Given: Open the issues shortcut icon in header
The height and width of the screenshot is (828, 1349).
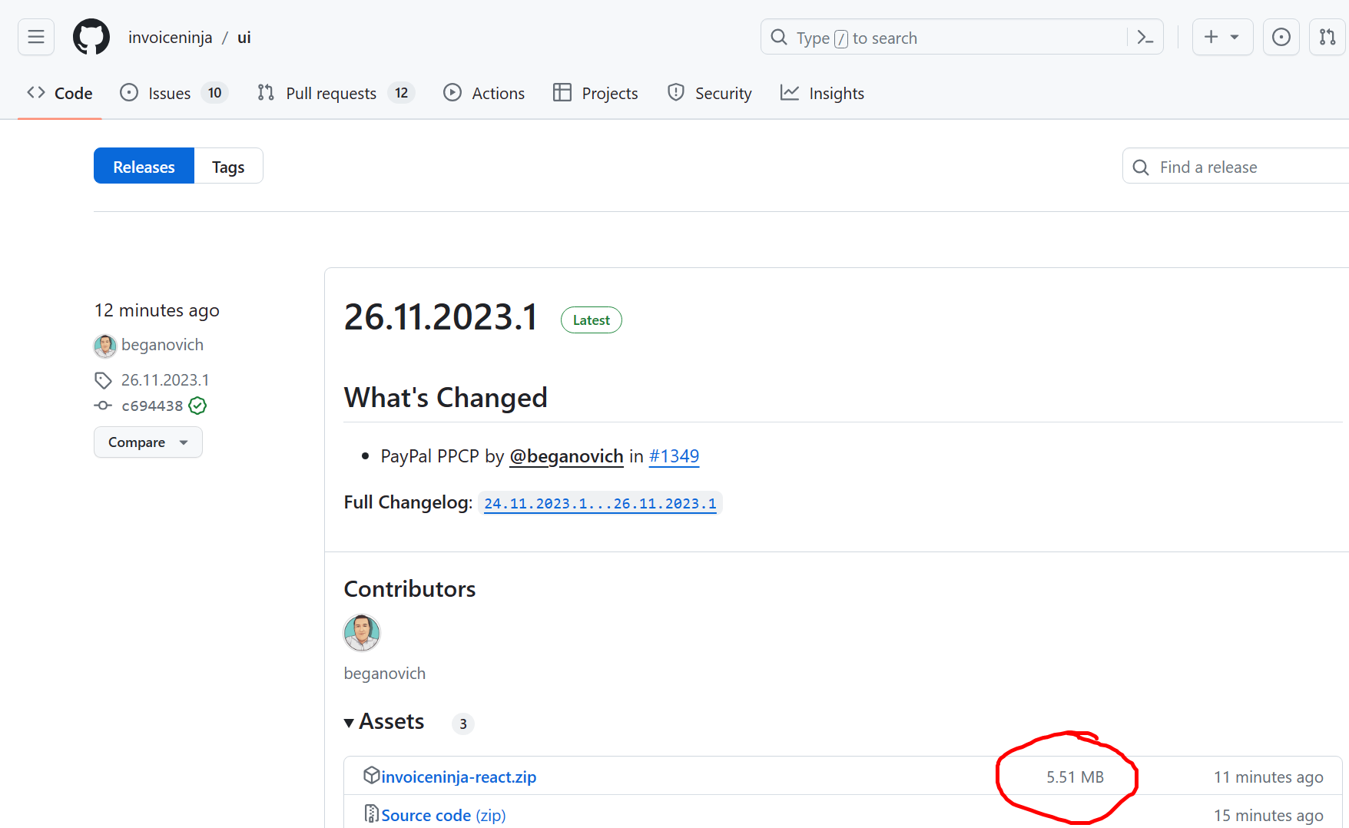Looking at the screenshot, I should 1281,37.
